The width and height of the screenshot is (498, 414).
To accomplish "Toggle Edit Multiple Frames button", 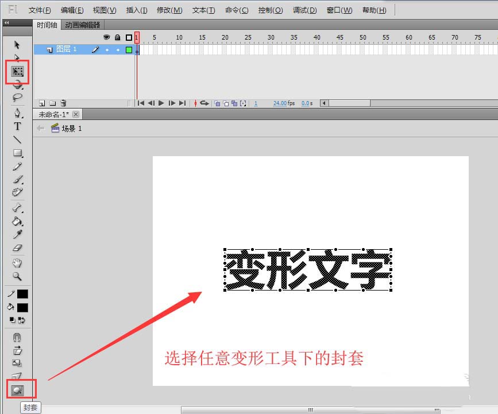I will tap(234, 103).
